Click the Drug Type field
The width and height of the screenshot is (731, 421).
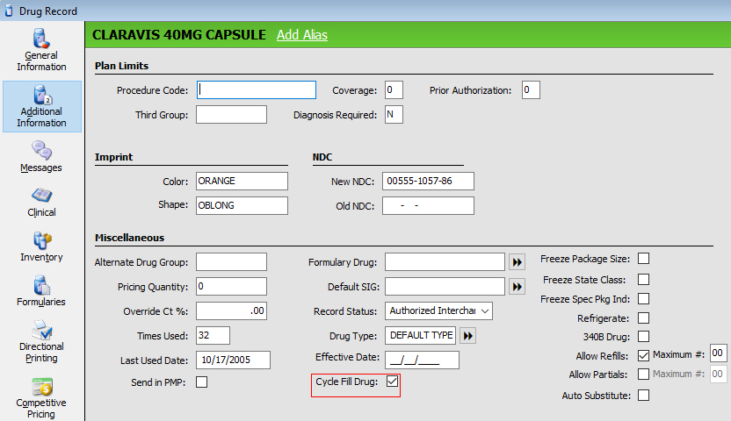tap(421, 335)
